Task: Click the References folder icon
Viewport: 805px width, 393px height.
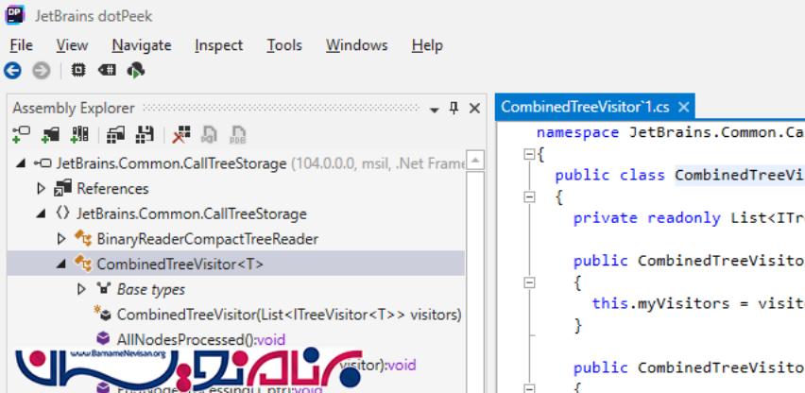Action: coord(62,188)
